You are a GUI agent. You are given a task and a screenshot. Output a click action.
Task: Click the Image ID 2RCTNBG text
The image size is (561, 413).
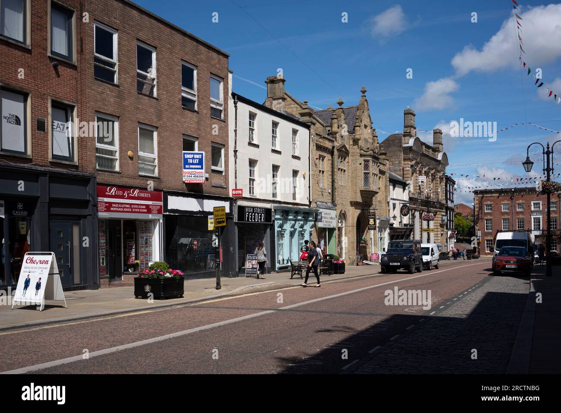tap(511, 388)
